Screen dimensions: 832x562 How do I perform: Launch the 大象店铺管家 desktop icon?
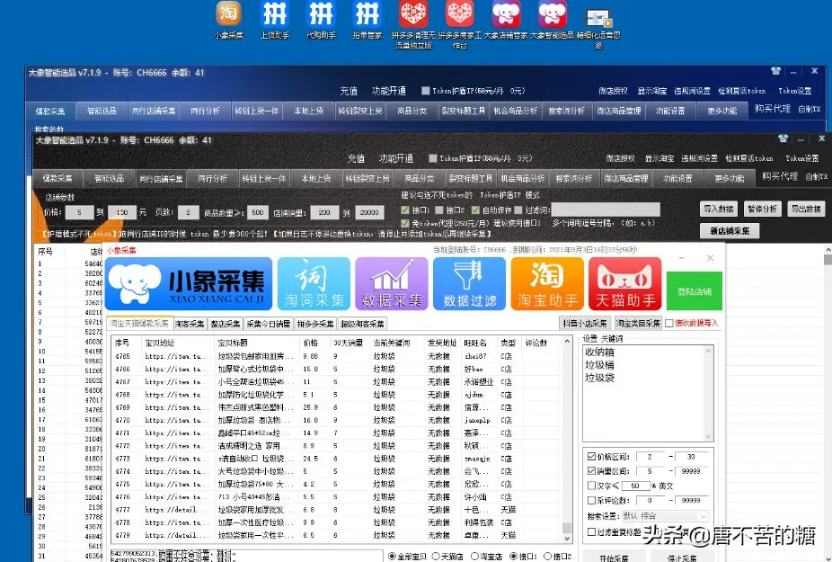coord(506,20)
